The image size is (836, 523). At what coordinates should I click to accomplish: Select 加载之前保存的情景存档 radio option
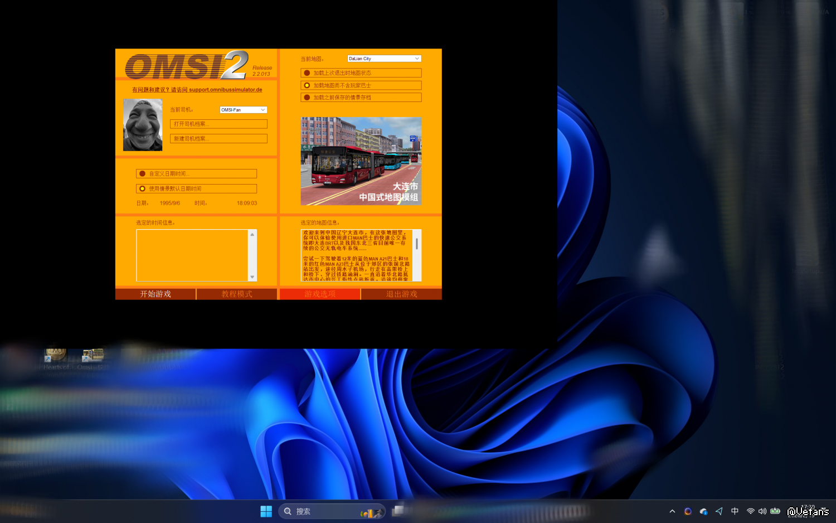pos(361,98)
